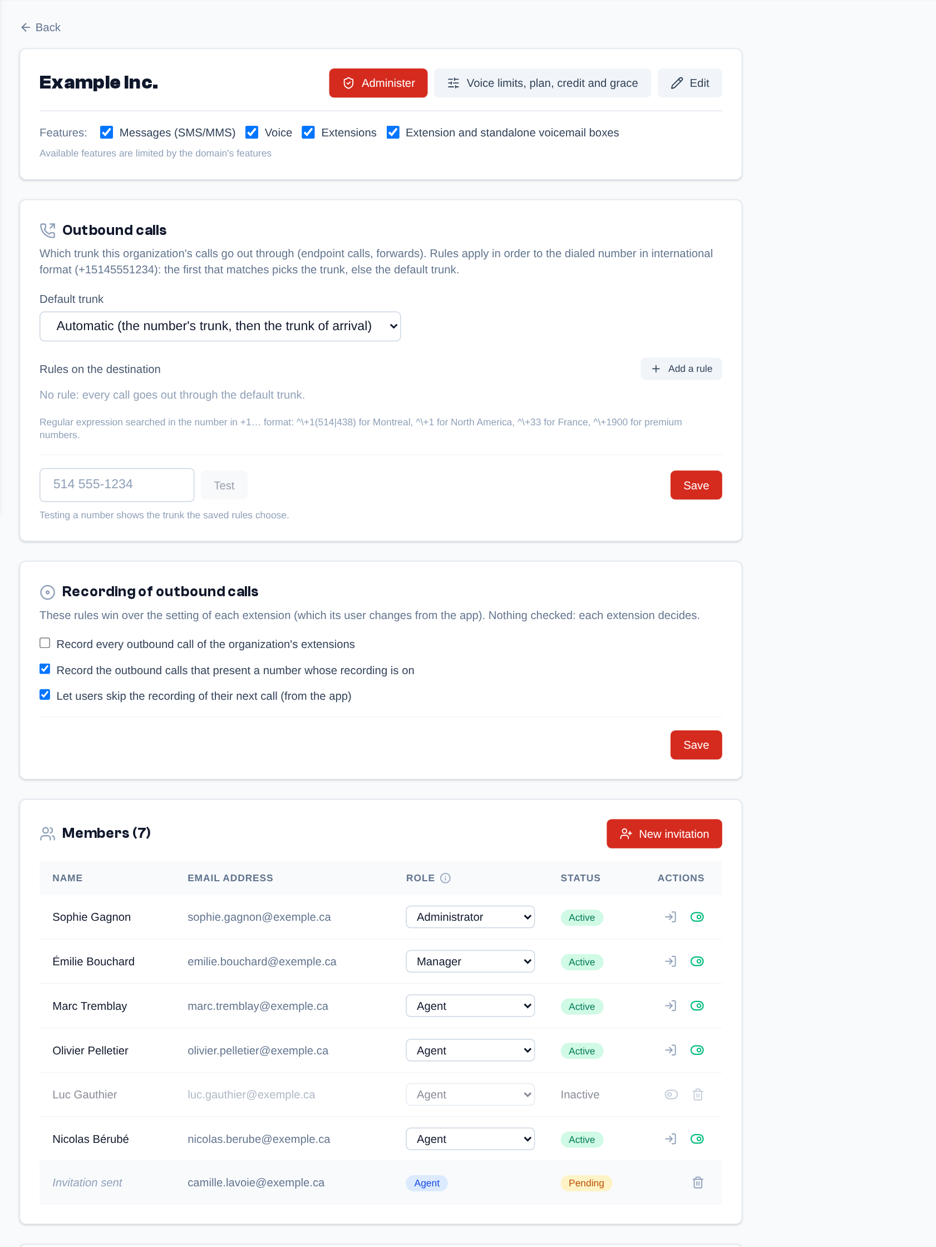Click the Role info icon in table header

(445, 878)
